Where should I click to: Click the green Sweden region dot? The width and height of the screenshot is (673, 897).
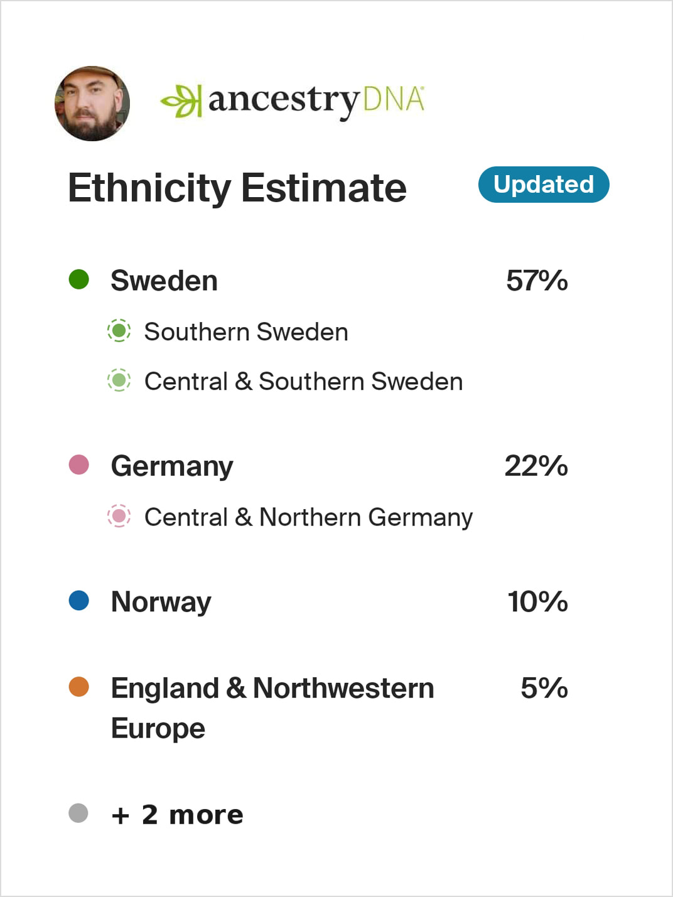click(79, 279)
